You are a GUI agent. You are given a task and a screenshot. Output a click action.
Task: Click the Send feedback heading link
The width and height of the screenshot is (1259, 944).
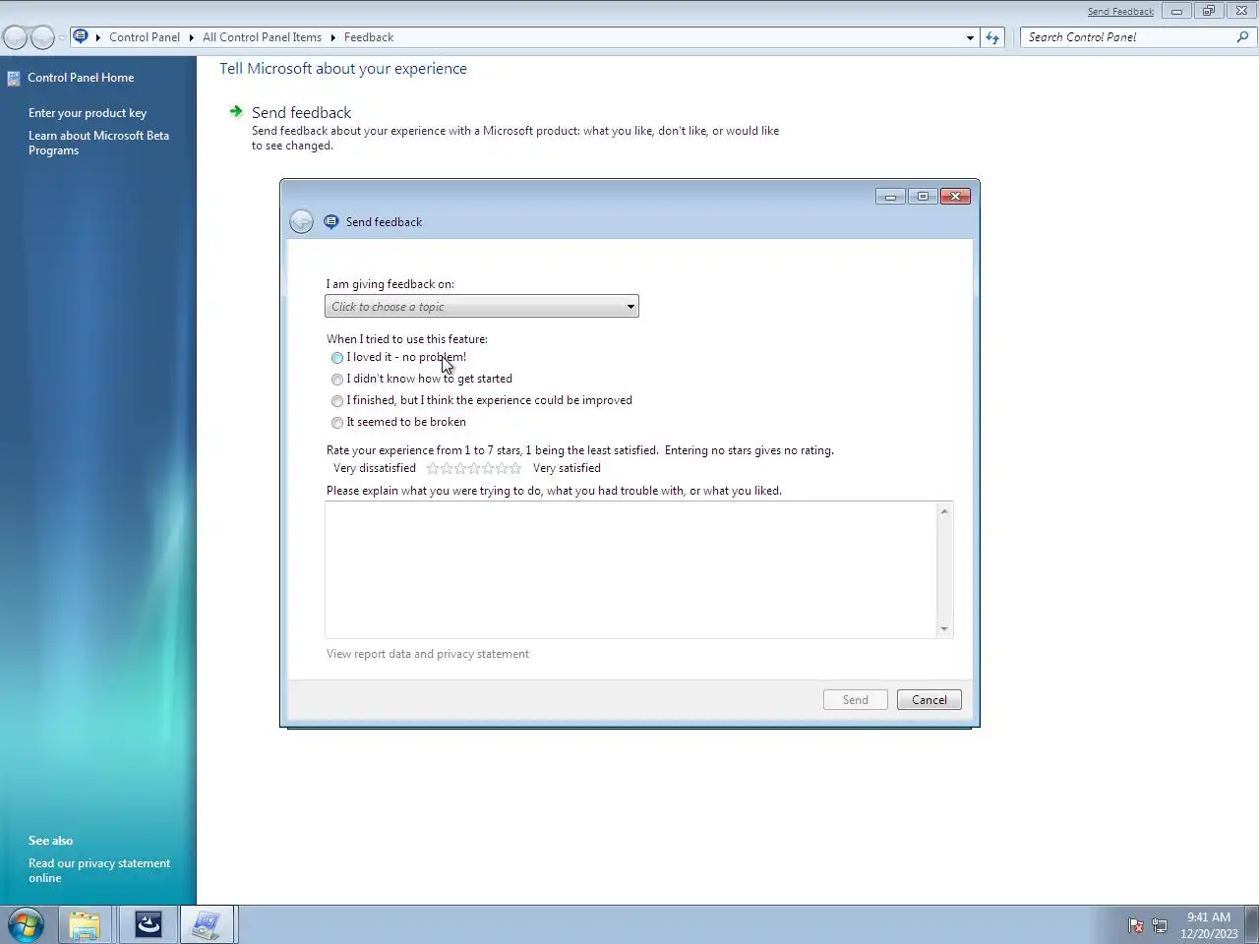coord(301,112)
